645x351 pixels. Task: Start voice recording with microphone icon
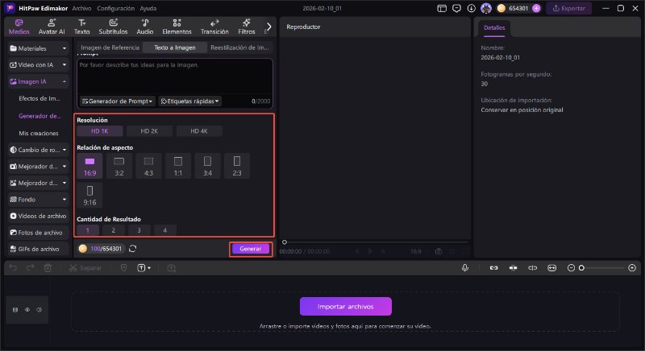465,267
